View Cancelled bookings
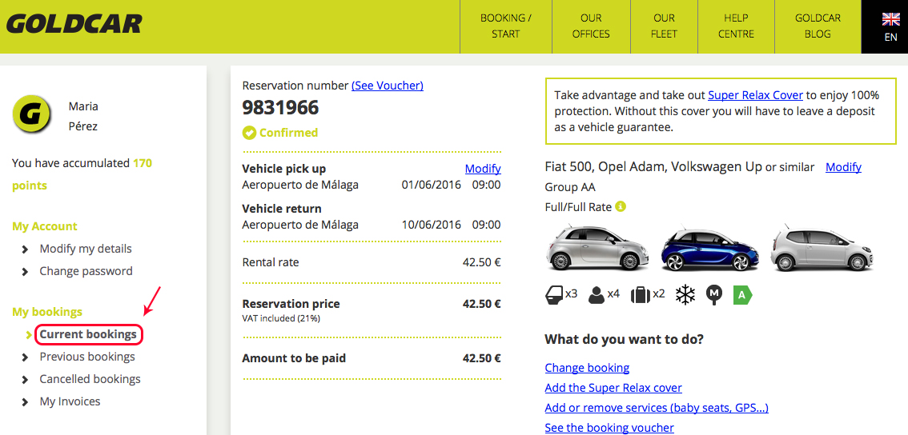This screenshot has height=435, width=908. (90, 380)
